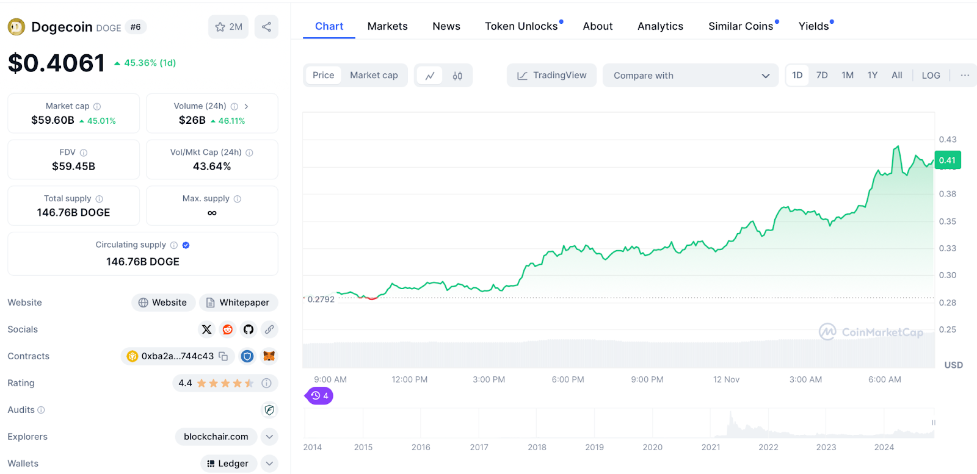Open the Chart tab
This screenshot has height=474, width=977.
[x=329, y=26]
